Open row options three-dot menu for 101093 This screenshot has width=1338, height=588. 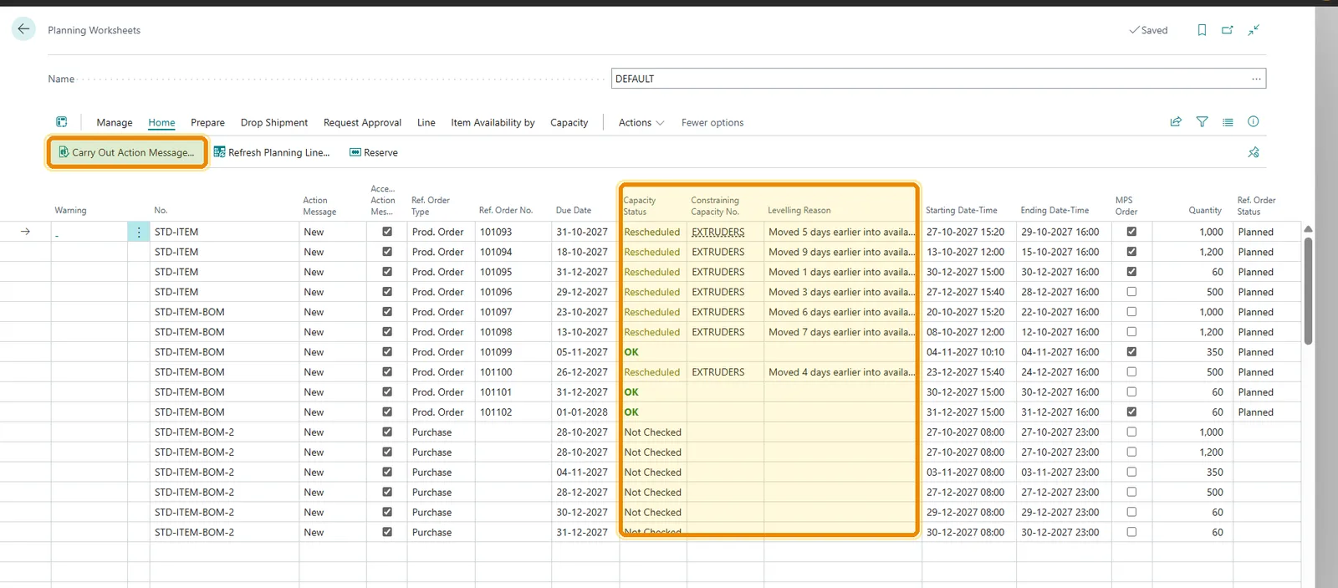click(x=139, y=233)
